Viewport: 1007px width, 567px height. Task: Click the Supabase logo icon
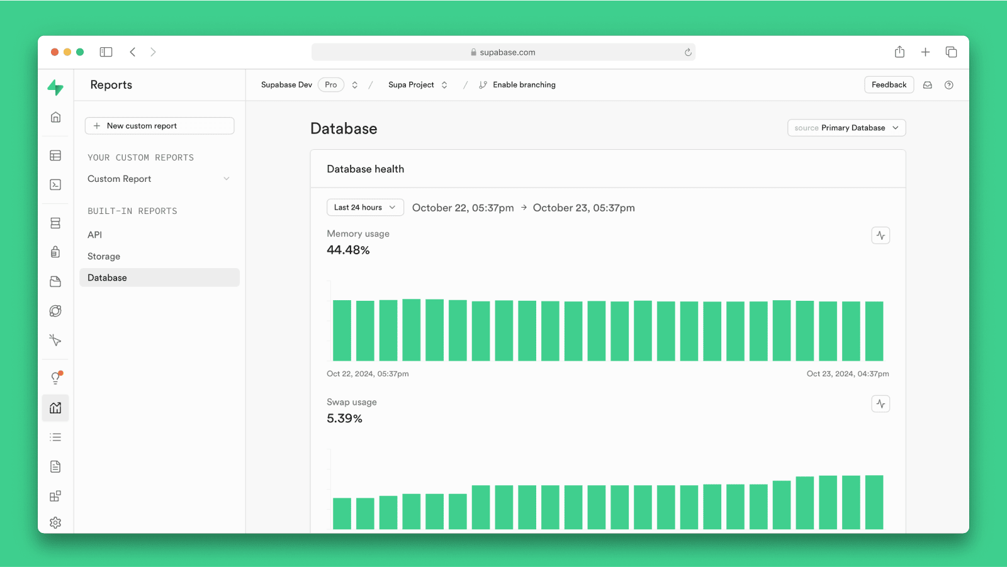(x=55, y=87)
